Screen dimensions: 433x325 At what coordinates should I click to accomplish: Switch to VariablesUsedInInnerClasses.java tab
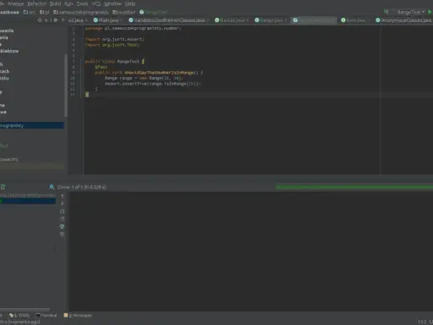click(x=169, y=20)
